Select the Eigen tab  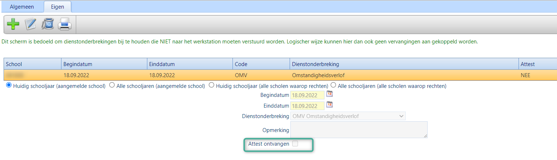point(57,7)
